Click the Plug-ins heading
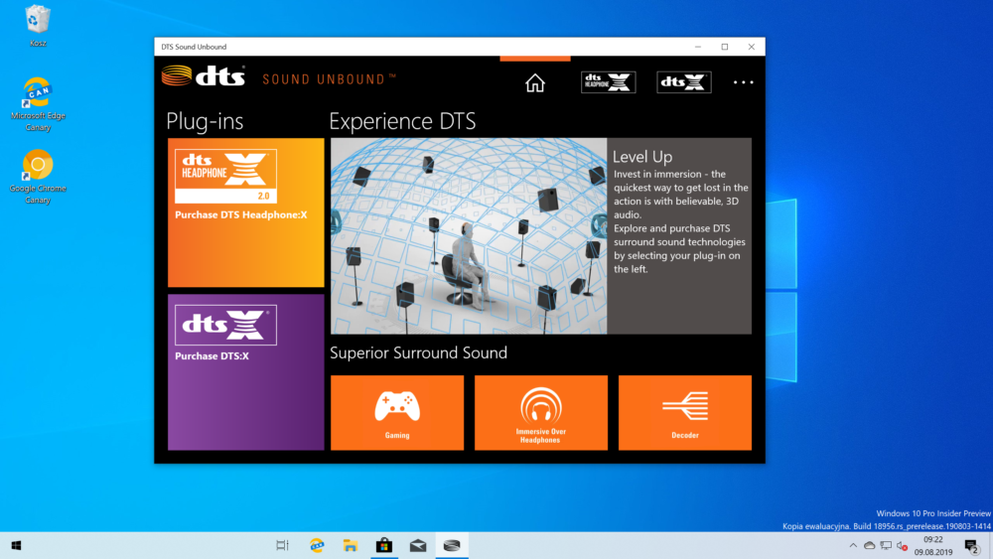The image size is (993, 559). [x=205, y=121]
